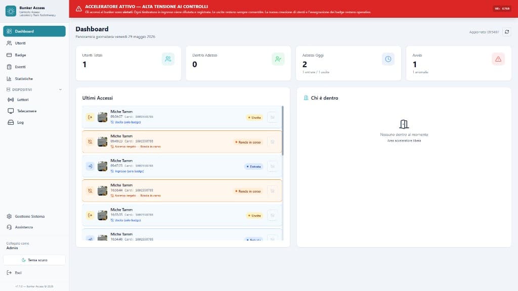
Task: Click the user-check icon on Dentro Adesso card
Action: (278, 59)
